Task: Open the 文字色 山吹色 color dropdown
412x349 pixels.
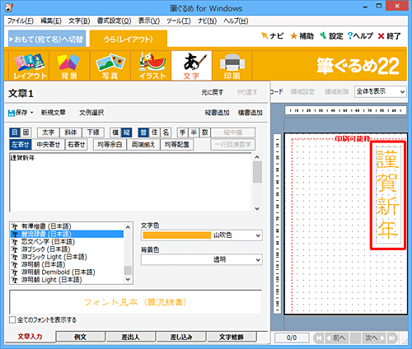Action: (202, 235)
